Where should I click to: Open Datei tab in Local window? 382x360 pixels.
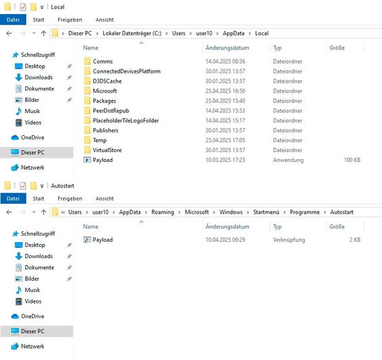(x=13, y=20)
